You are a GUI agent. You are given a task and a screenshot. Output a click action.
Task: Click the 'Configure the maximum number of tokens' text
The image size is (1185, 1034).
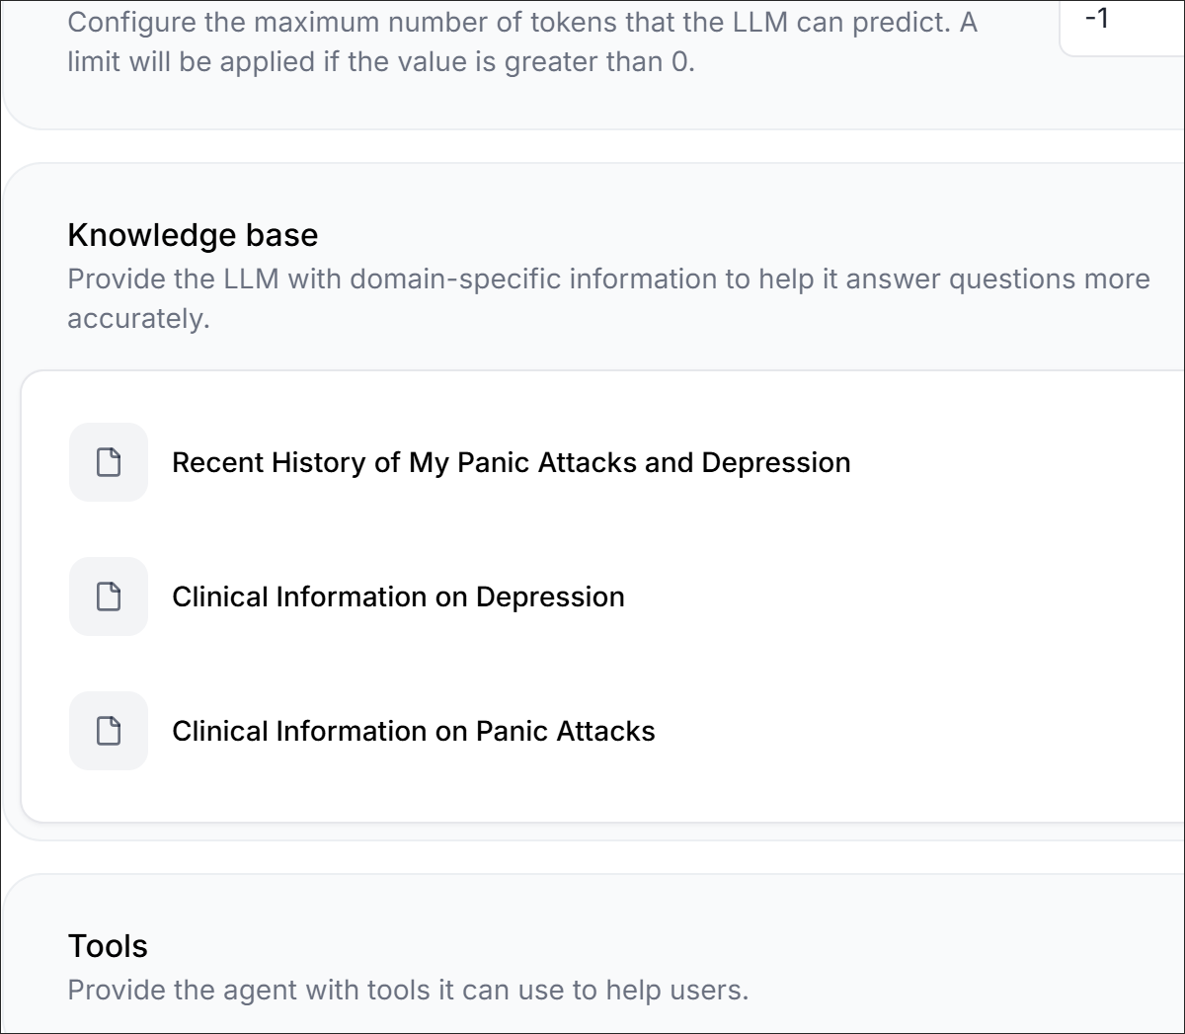(x=522, y=23)
